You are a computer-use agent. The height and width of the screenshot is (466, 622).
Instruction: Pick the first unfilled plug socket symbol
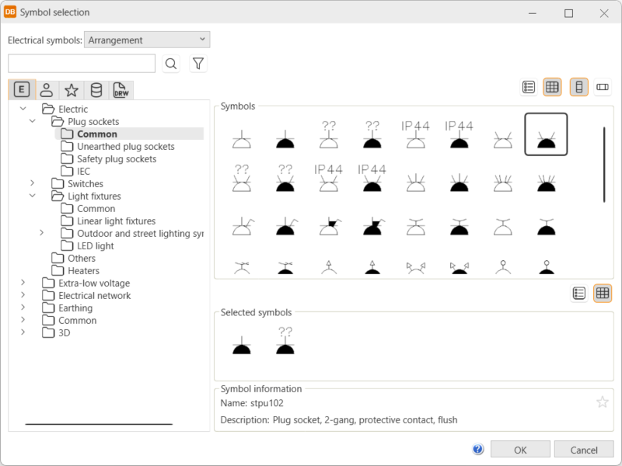coord(242,140)
